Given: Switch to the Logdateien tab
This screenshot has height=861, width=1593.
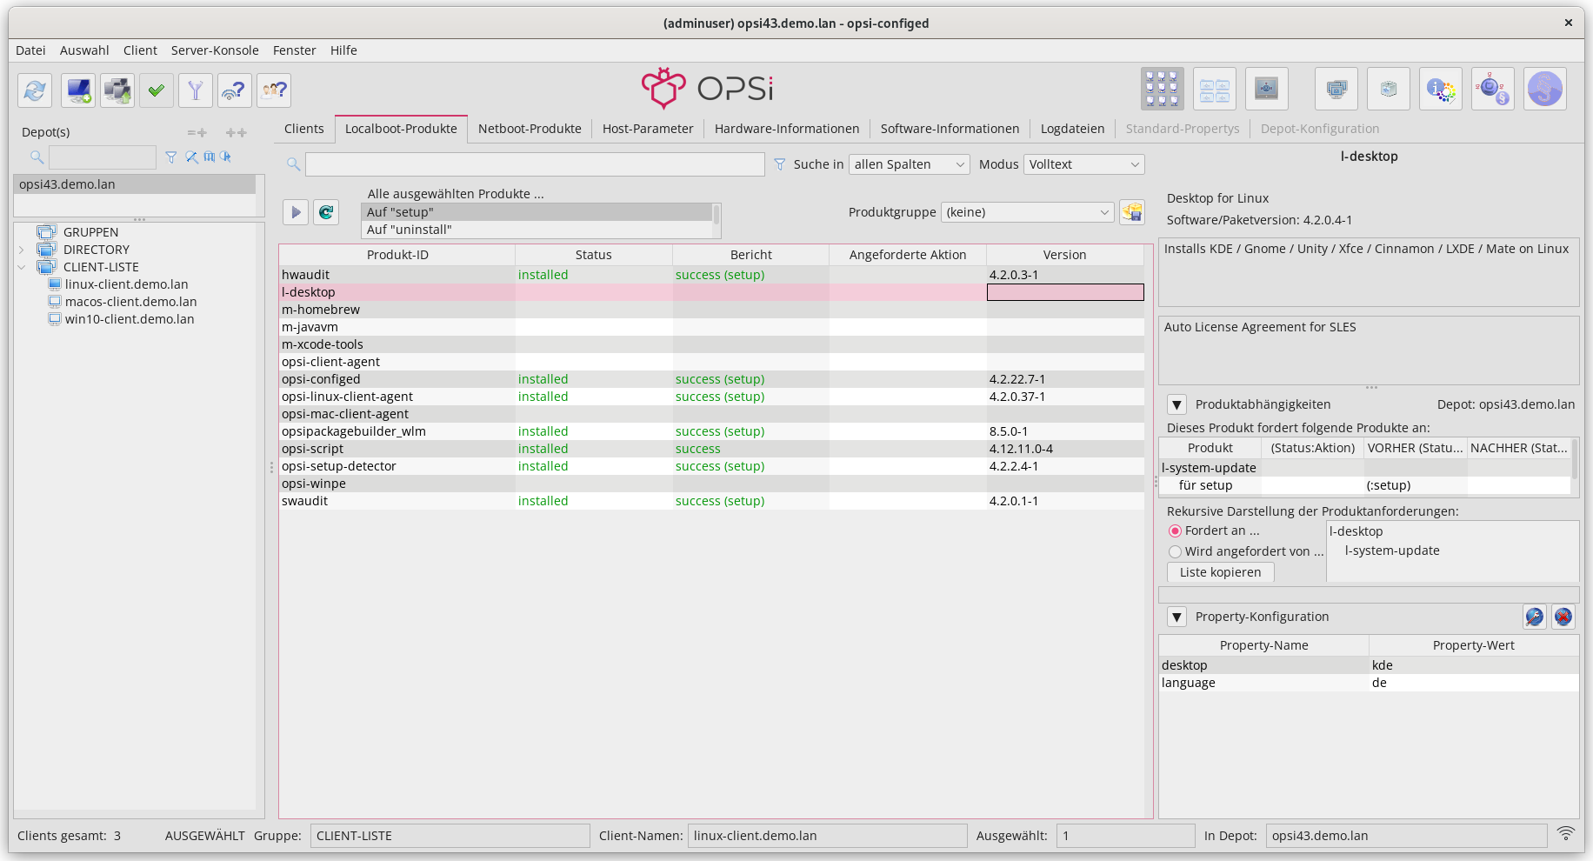Looking at the screenshot, I should click(1072, 129).
